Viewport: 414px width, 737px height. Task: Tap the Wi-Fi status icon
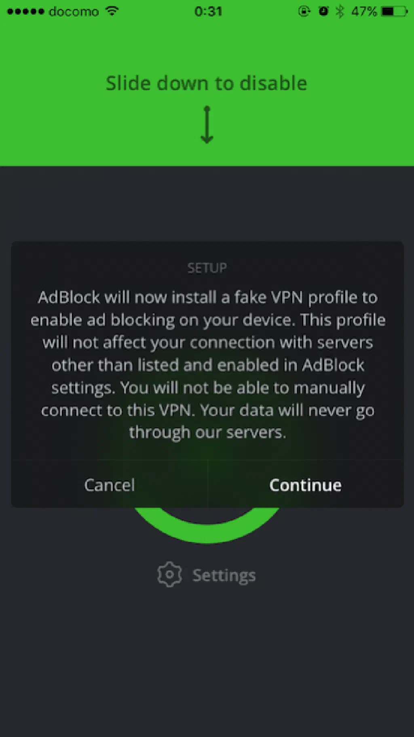pos(112,11)
